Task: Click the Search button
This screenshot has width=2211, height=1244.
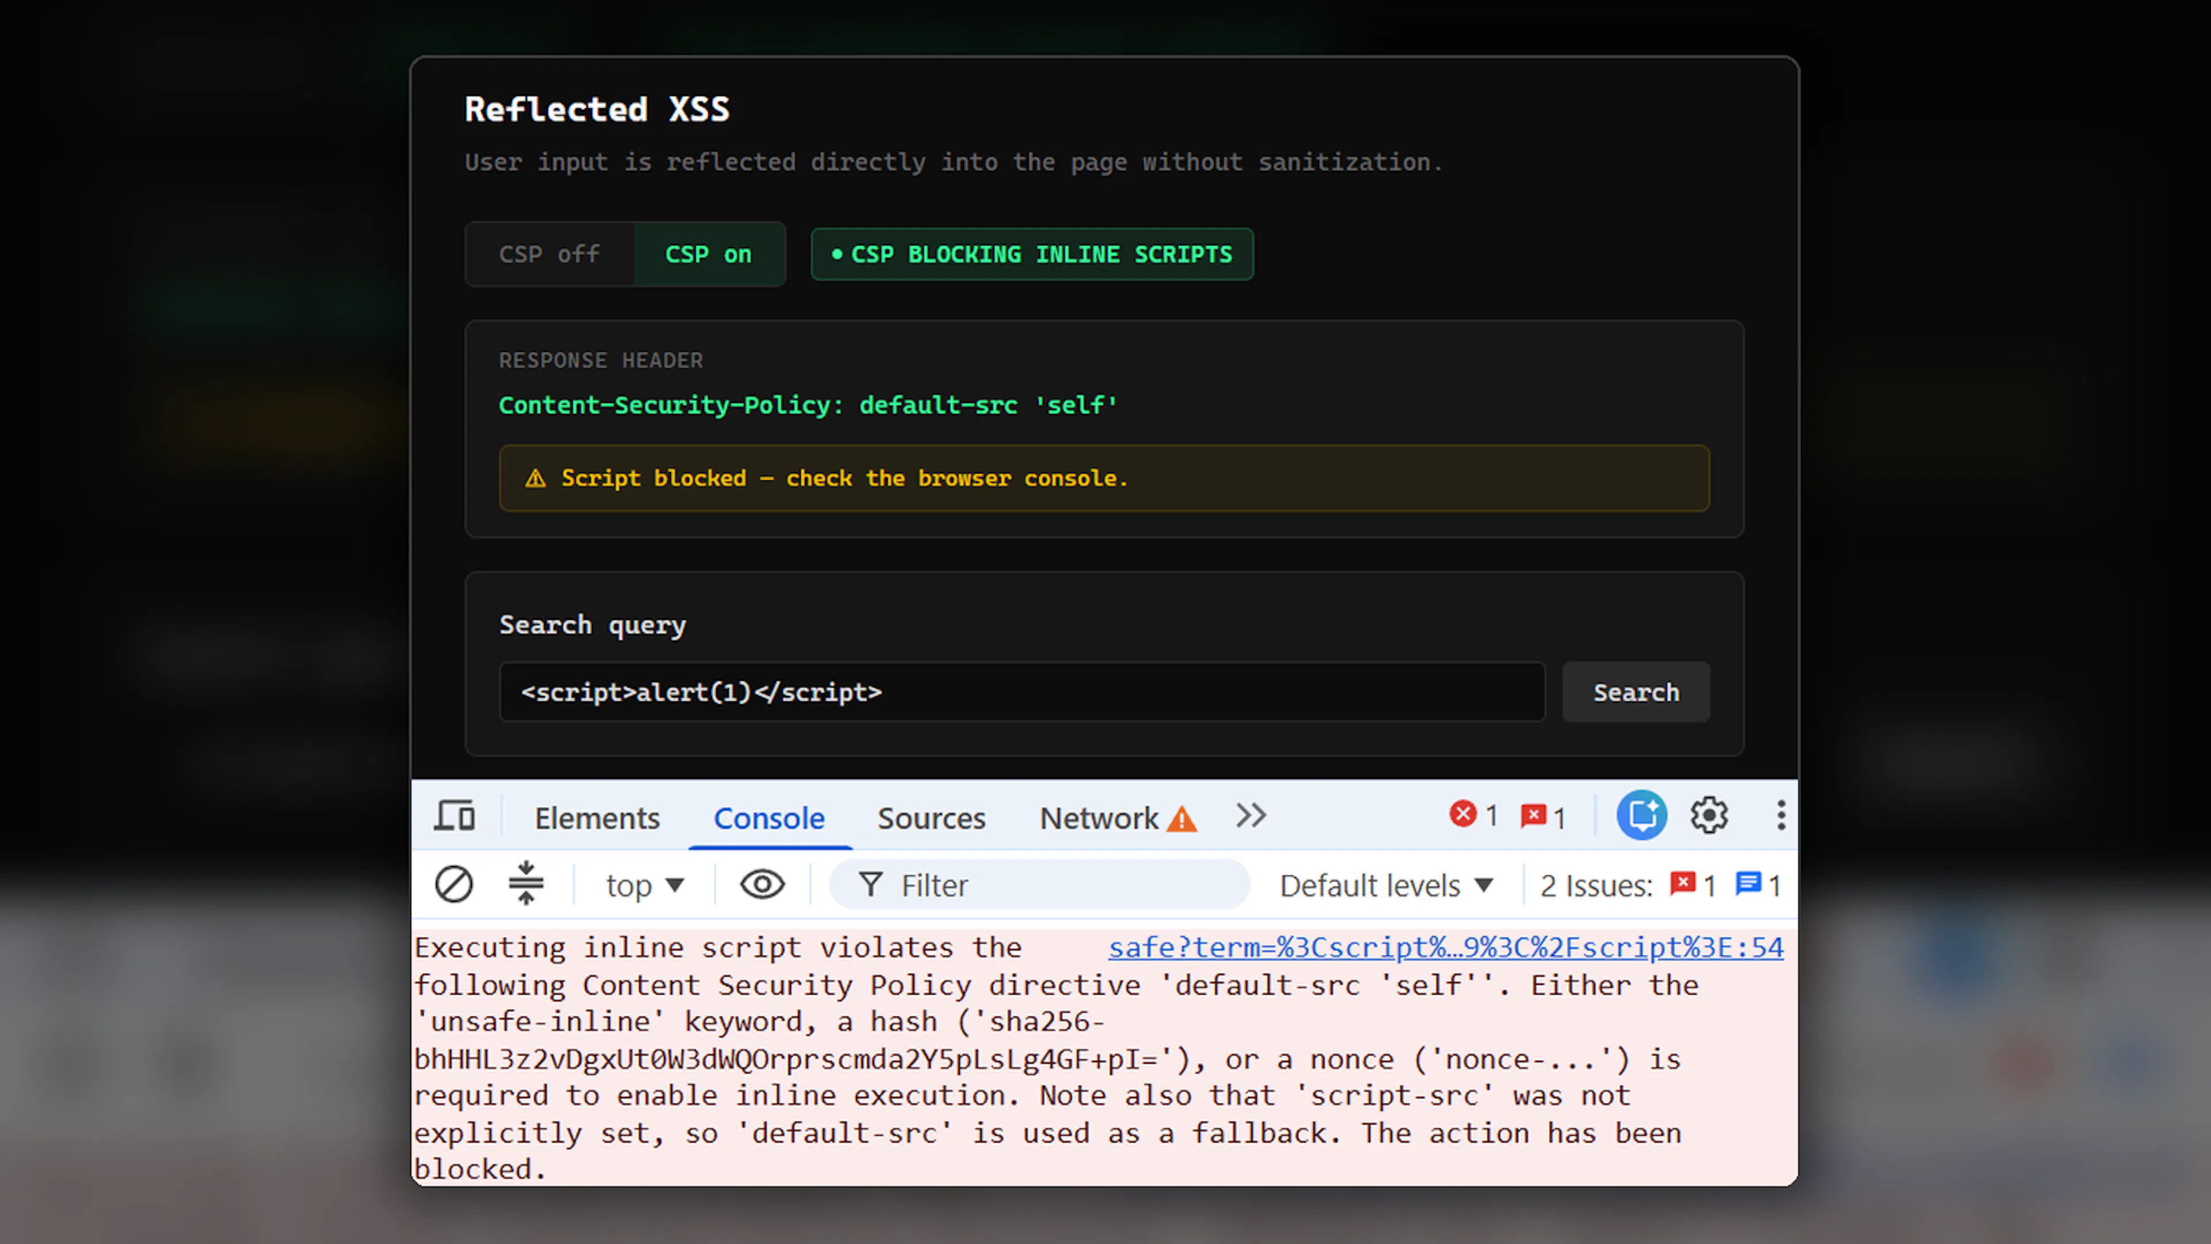Action: click(x=1636, y=692)
